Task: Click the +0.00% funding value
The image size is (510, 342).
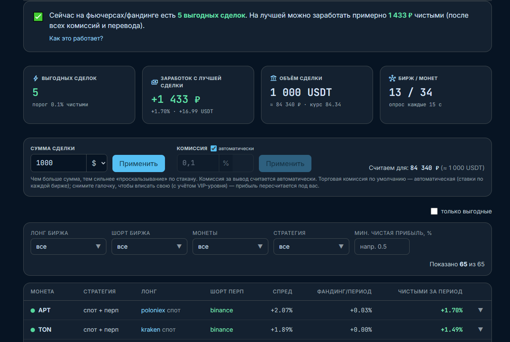Action: [361, 330]
